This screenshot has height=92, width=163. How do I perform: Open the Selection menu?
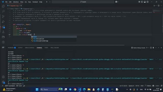click(x=16, y=2)
